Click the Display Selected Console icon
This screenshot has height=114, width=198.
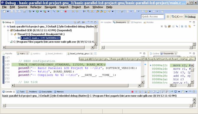point(176,92)
